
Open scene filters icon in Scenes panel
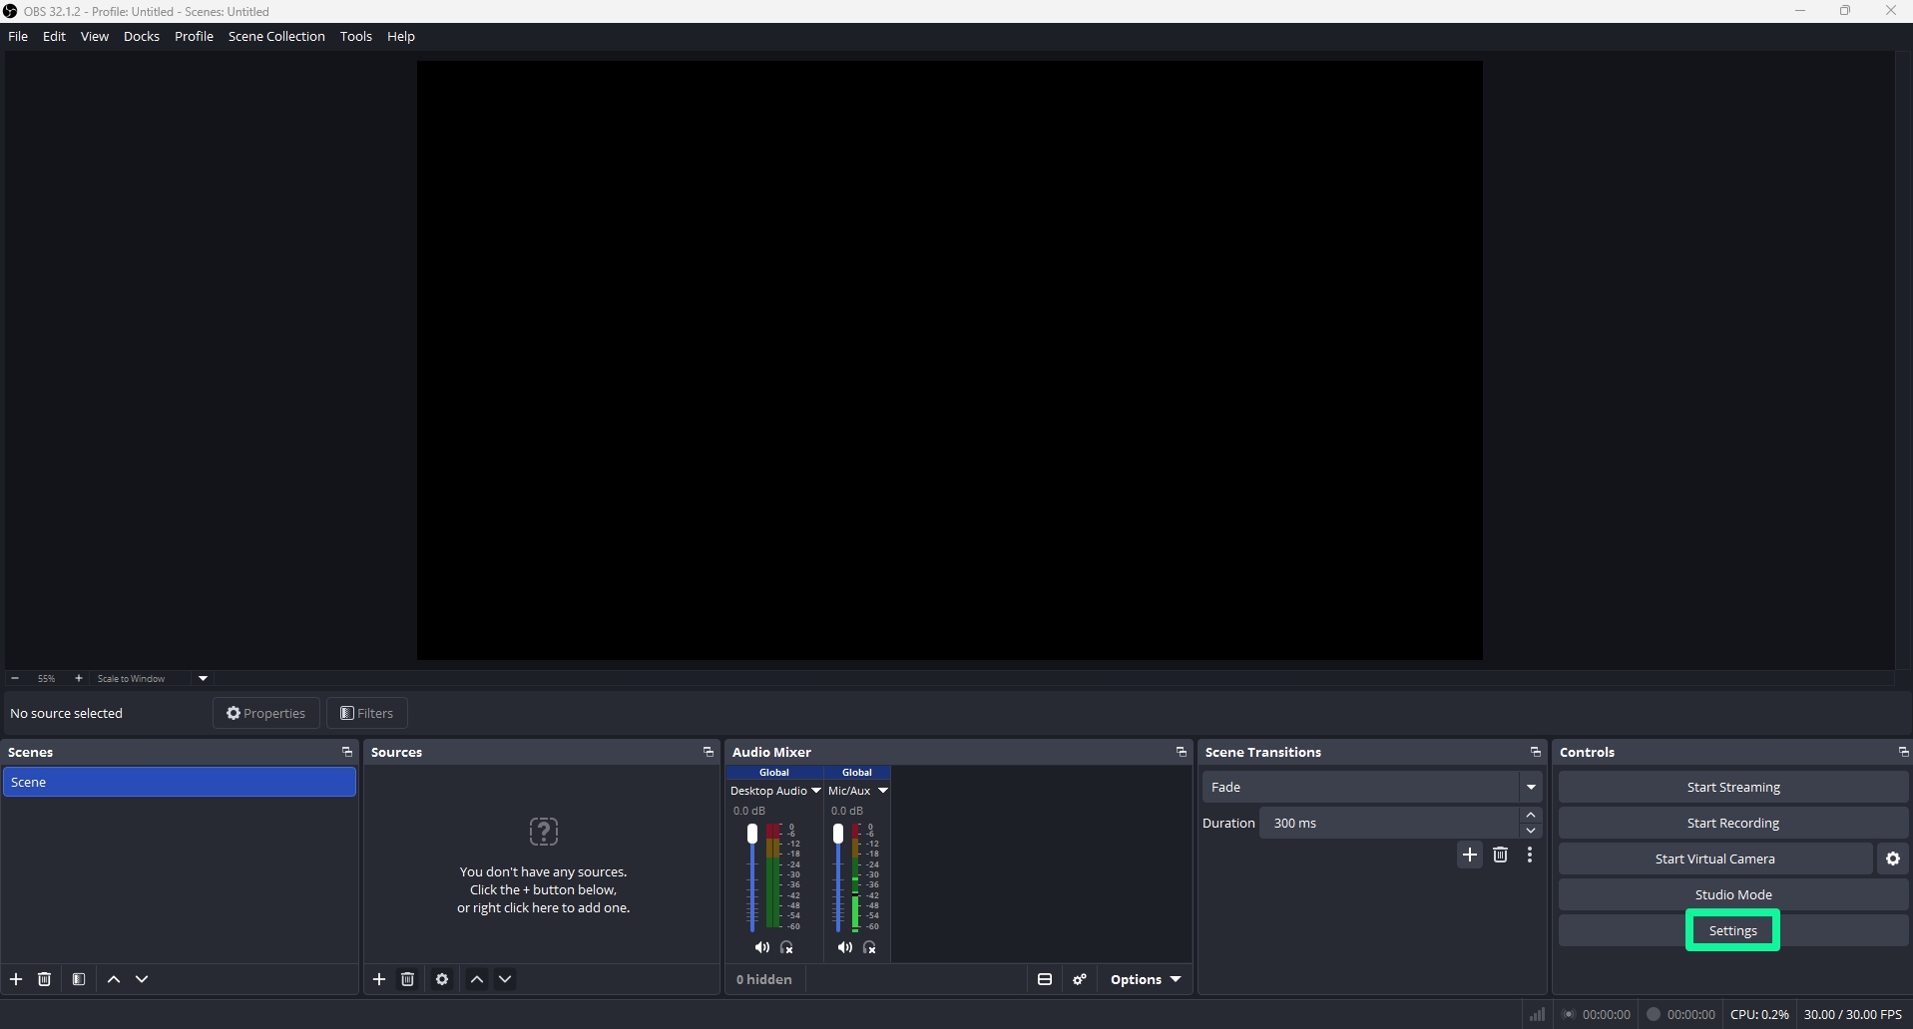(x=79, y=979)
